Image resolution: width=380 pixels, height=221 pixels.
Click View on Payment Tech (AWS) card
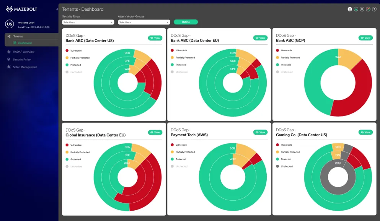point(260,132)
